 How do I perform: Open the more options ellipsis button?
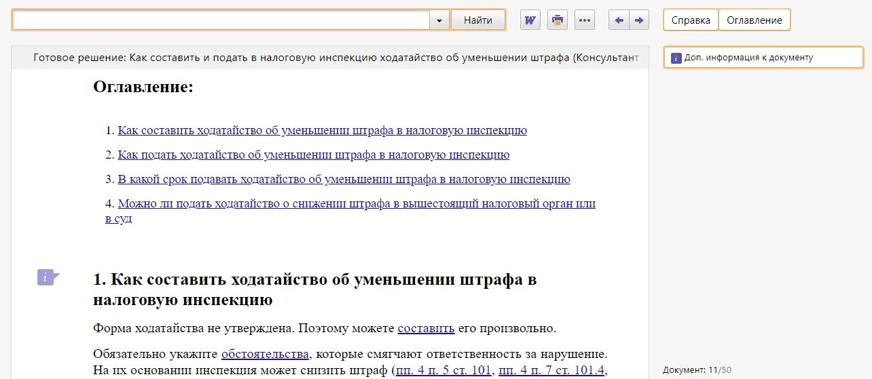click(585, 20)
